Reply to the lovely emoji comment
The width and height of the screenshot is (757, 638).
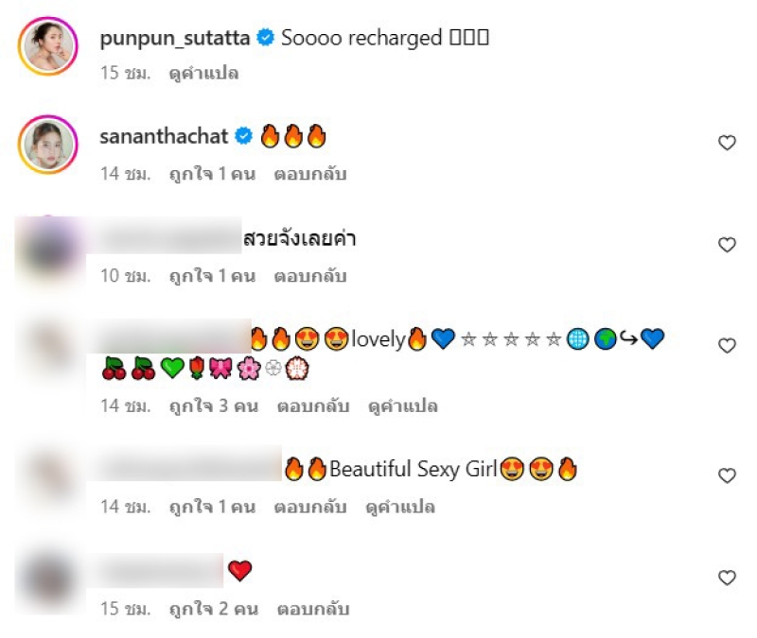click(x=313, y=406)
